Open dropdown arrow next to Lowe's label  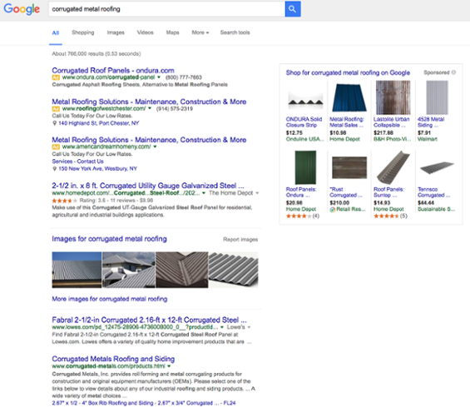coord(249,327)
